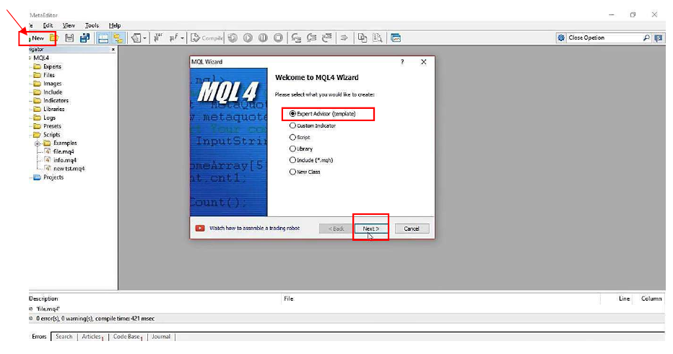Click the trading terminal chart icon

click(396, 38)
